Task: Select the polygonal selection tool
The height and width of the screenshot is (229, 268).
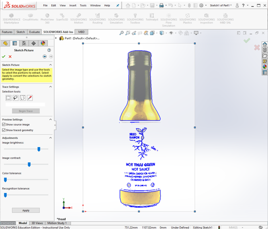Action: [23, 98]
